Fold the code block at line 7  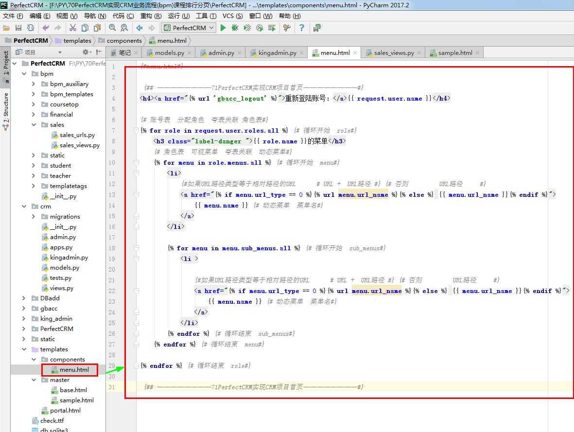(136, 130)
